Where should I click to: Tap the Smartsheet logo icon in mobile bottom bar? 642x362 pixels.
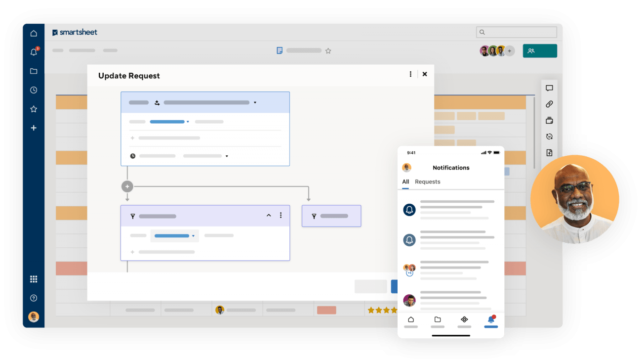click(464, 319)
